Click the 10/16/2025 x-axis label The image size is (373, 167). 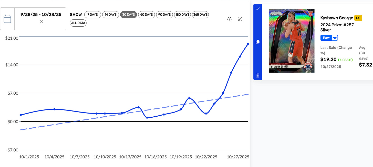click(x=156, y=157)
